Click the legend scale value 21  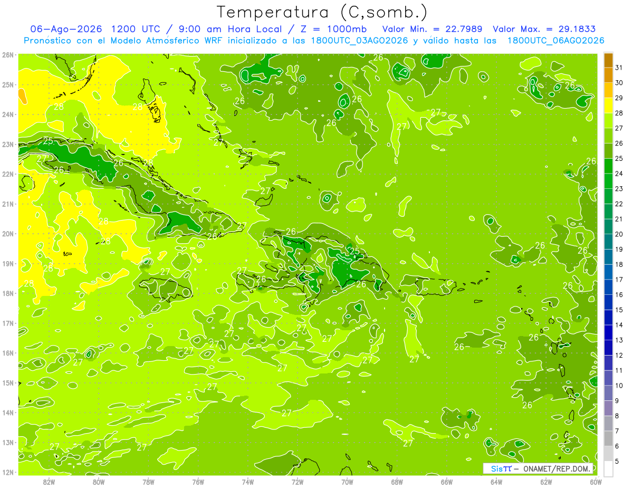pyautogui.click(x=619, y=219)
